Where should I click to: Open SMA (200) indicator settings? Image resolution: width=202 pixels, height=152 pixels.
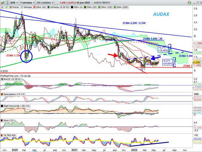click(x=121, y=7)
